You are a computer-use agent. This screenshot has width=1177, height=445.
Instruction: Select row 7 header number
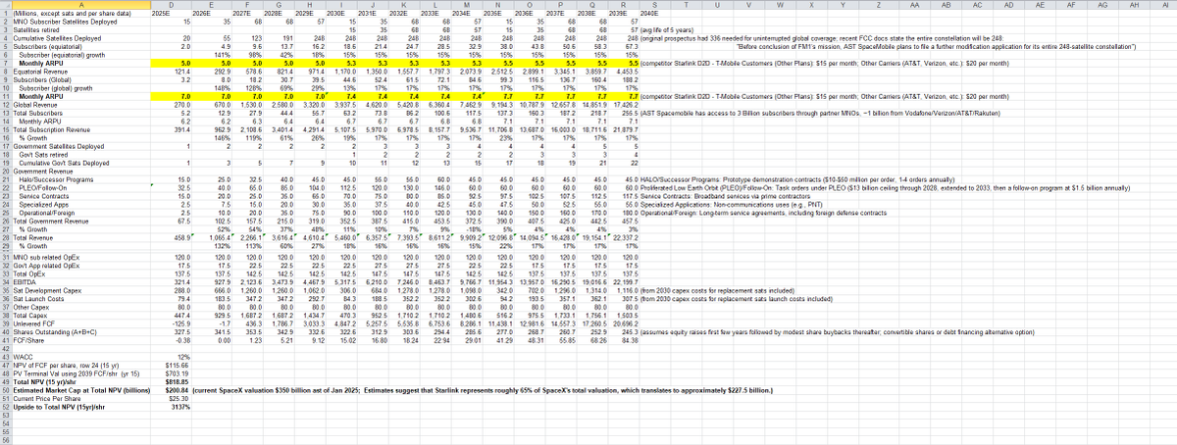pyautogui.click(x=6, y=64)
